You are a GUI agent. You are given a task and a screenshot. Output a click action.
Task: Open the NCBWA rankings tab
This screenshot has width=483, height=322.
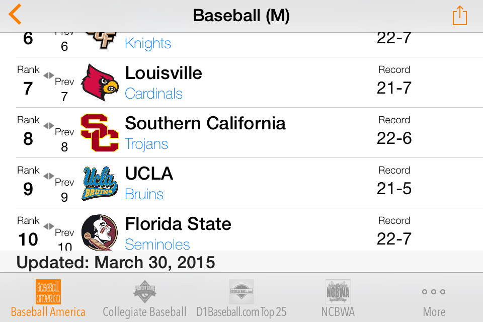coord(338,298)
